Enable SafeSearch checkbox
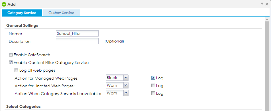 point(11,55)
